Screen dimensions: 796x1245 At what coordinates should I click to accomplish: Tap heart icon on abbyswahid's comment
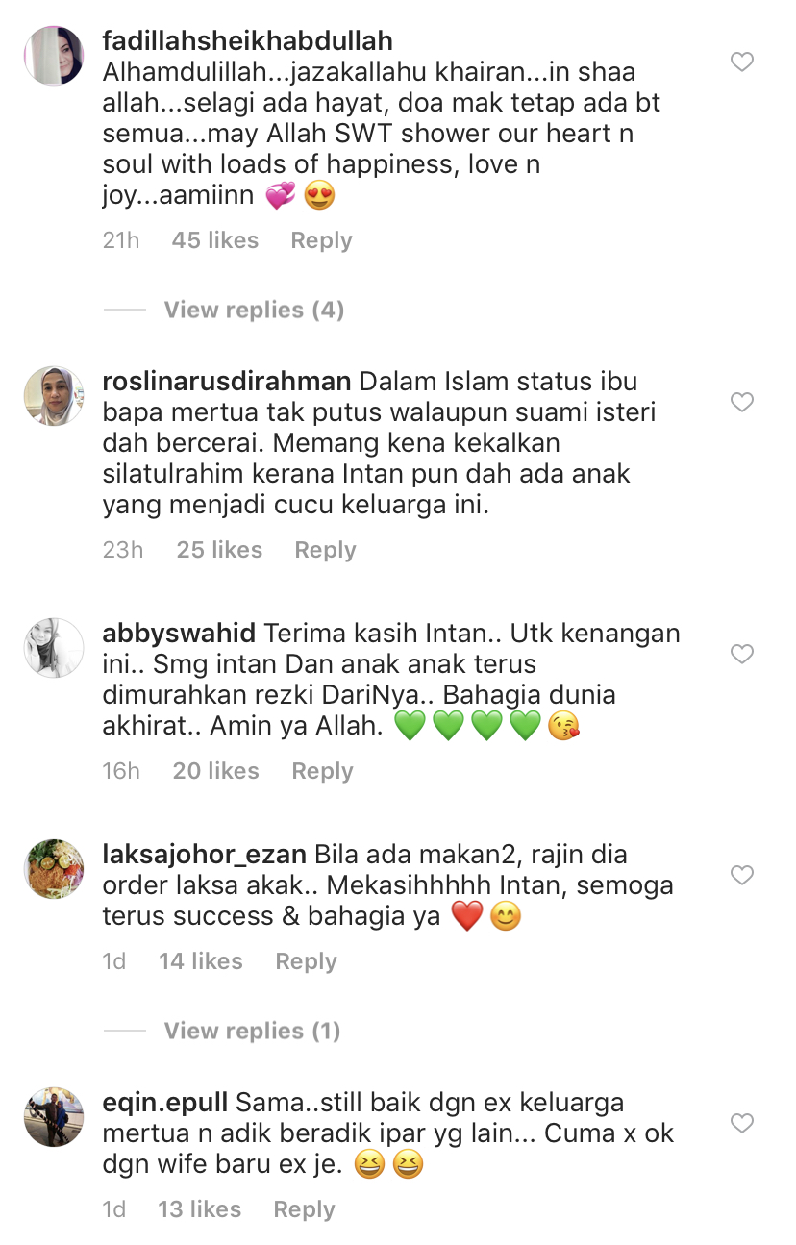pyautogui.click(x=741, y=655)
